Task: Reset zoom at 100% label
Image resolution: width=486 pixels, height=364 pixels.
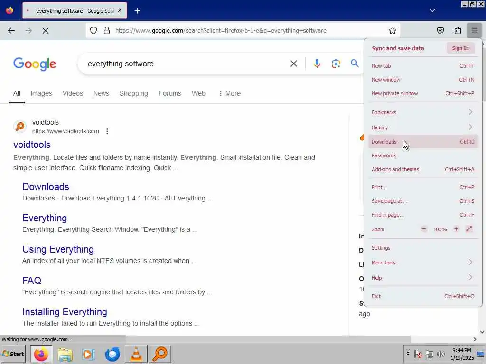Action: tap(440, 229)
